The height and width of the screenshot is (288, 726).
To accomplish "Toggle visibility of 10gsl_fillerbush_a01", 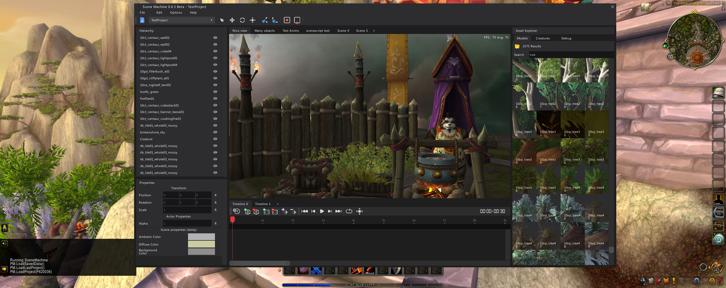I will 215,71.
